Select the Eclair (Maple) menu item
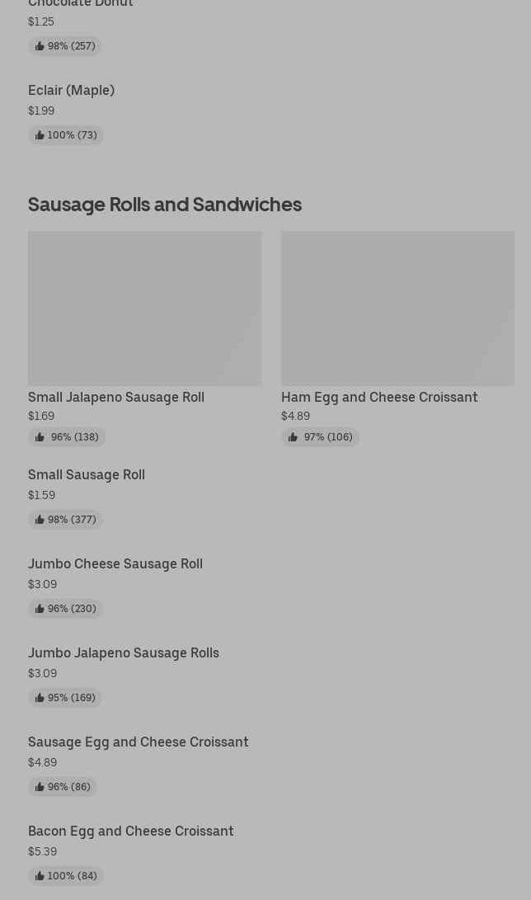 tap(71, 91)
